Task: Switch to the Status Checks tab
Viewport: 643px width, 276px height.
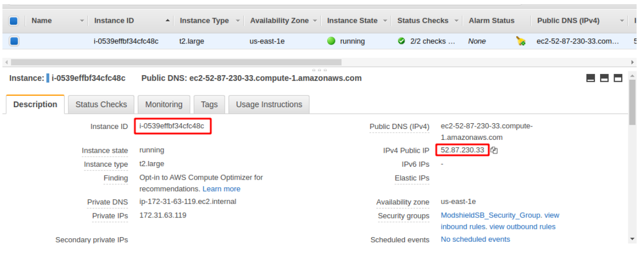Action: [x=101, y=105]
